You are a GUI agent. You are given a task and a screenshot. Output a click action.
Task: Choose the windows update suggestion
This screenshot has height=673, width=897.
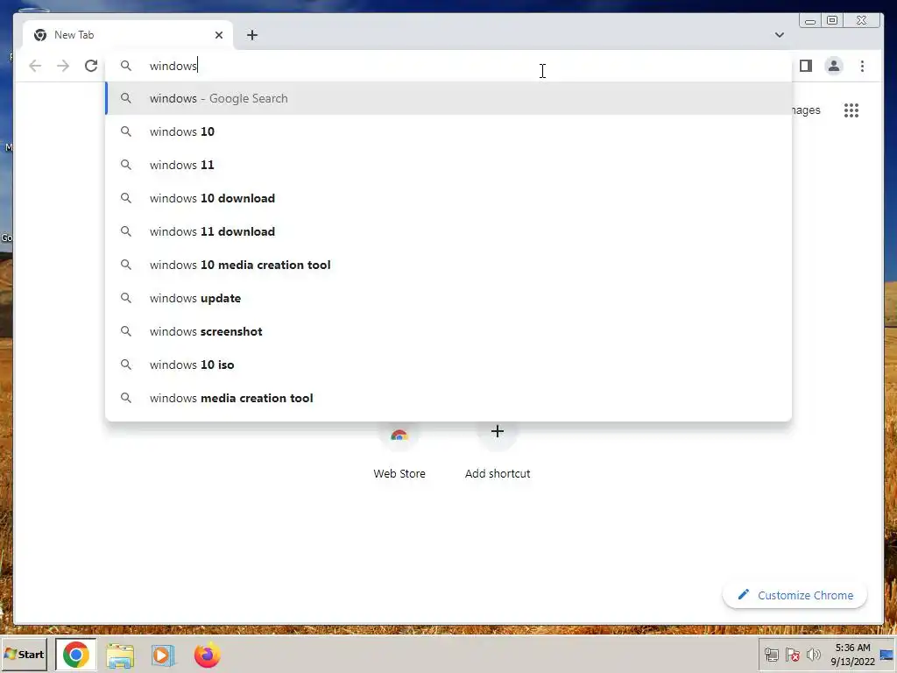448,298
